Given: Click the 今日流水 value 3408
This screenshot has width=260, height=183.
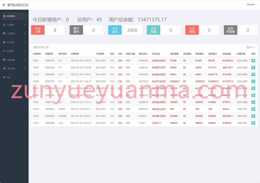Looking at the screenshot, I should [132, 30].
